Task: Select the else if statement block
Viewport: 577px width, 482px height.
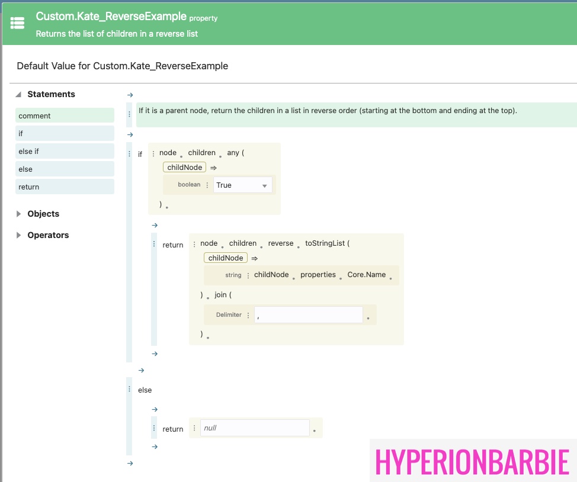Action: pos(65,151)
